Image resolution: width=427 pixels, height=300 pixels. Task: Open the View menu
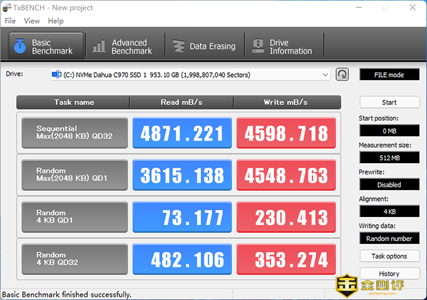click(x=32, y=21)
